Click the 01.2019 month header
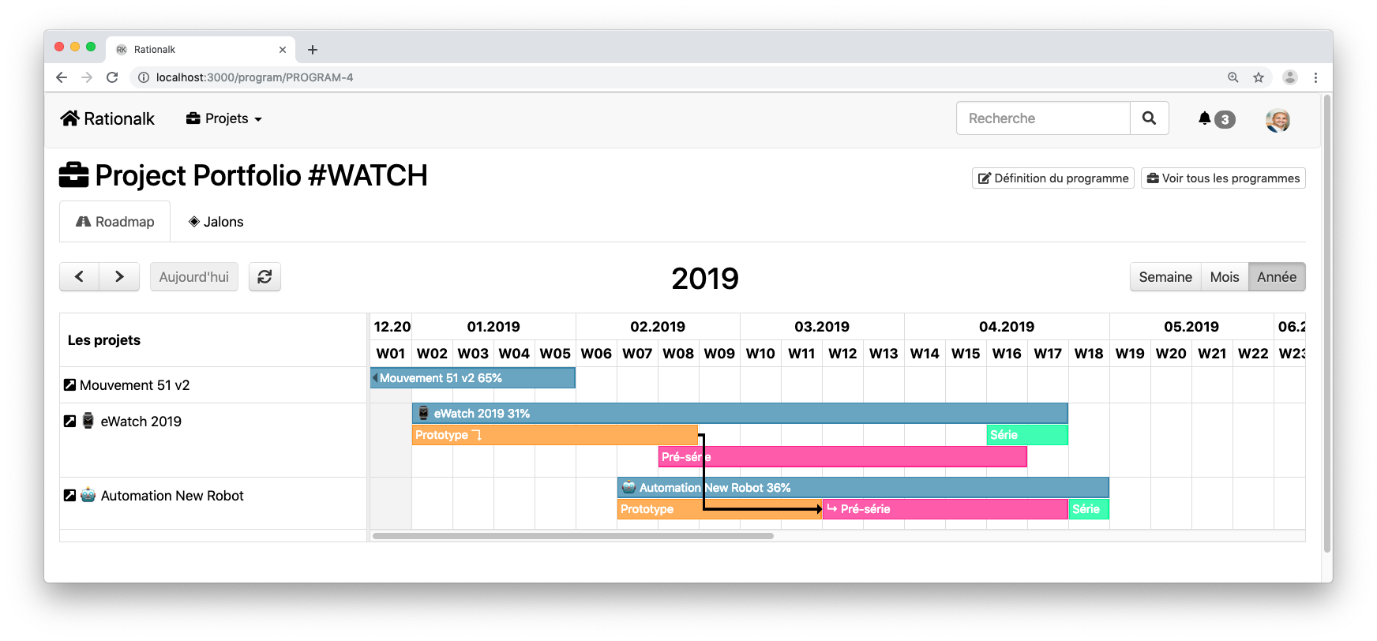 (493, 327)
